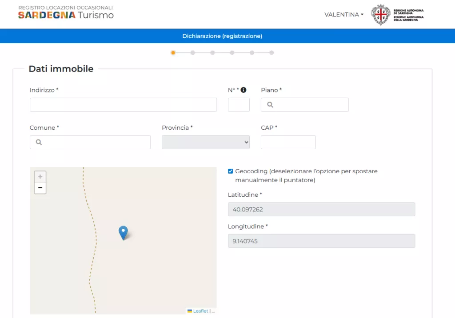Click the Dichiarazione (registrazione) header bar
Viewport: 455px width, 318px height.
click(222, 36)
